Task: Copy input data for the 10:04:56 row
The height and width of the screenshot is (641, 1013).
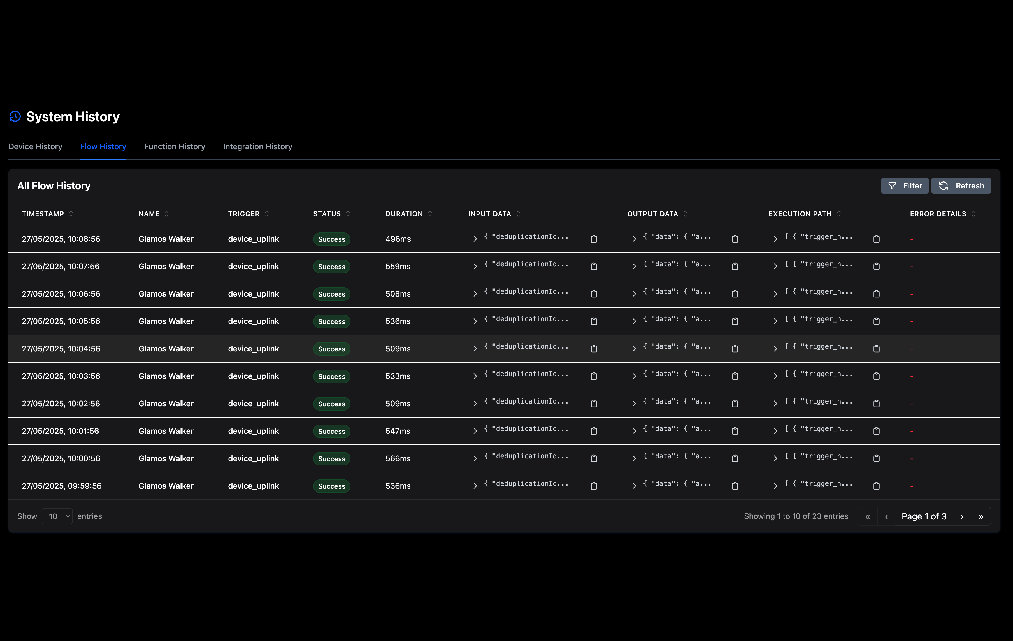Action: coord(594,349)
